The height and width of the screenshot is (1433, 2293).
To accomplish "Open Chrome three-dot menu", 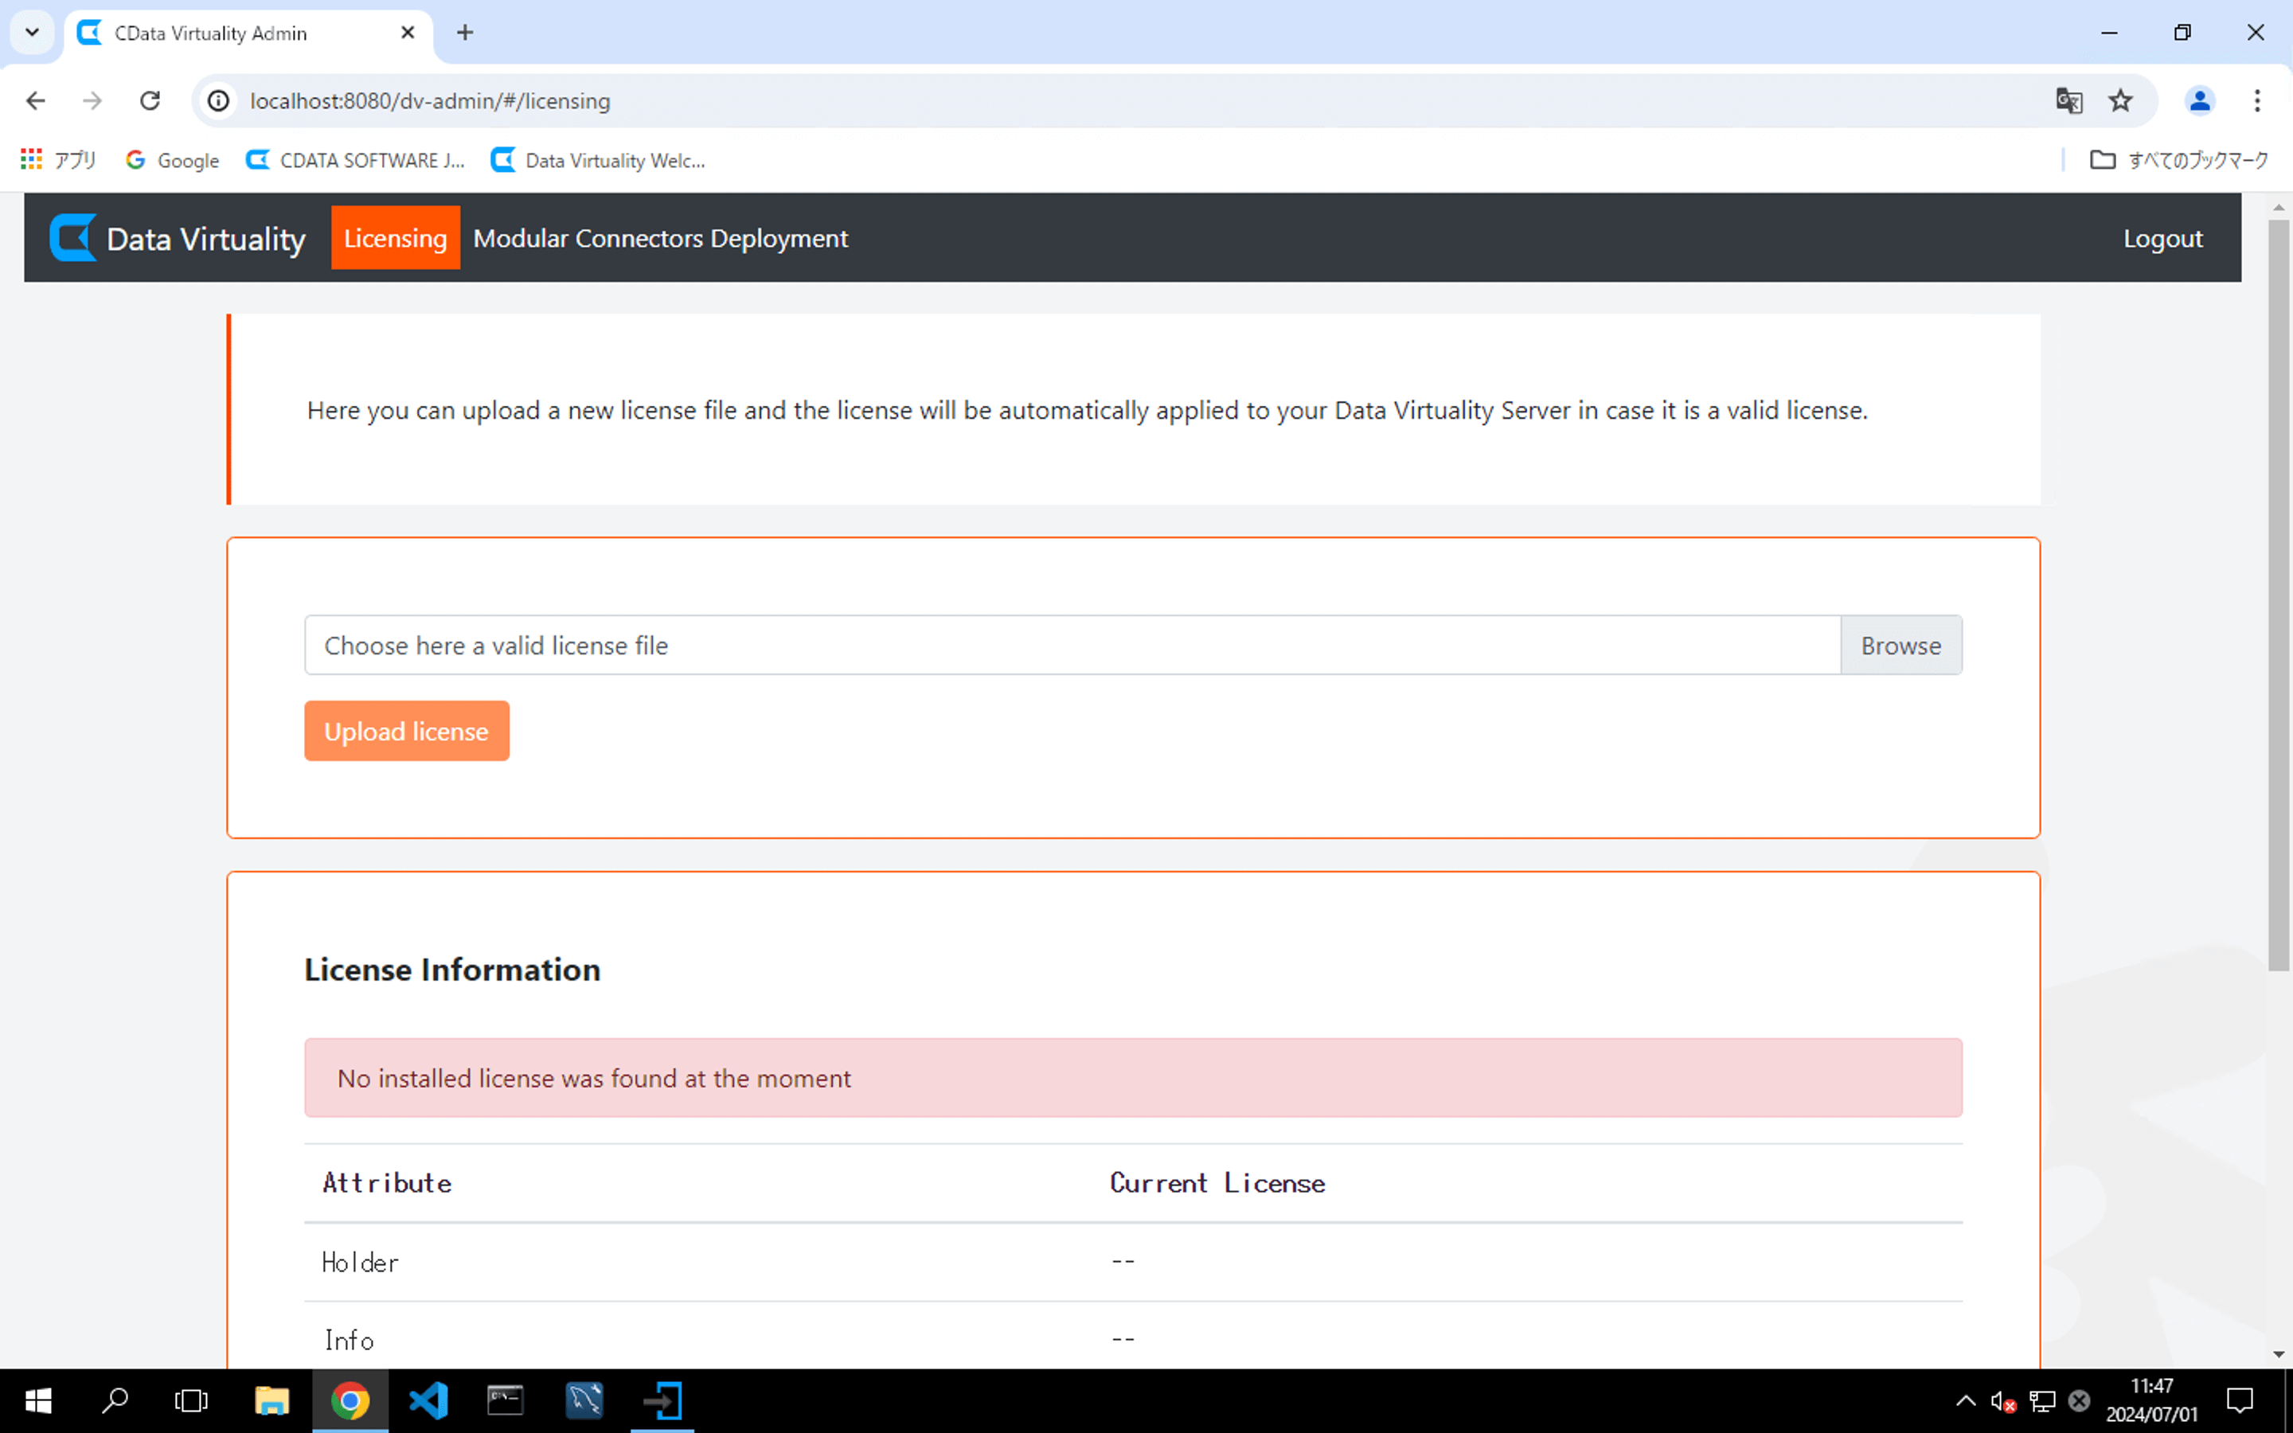I will [x=2257, y=100].
